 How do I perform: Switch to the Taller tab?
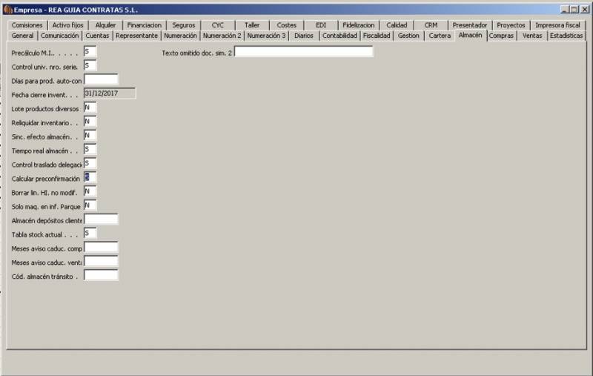[x=252, y=24]
